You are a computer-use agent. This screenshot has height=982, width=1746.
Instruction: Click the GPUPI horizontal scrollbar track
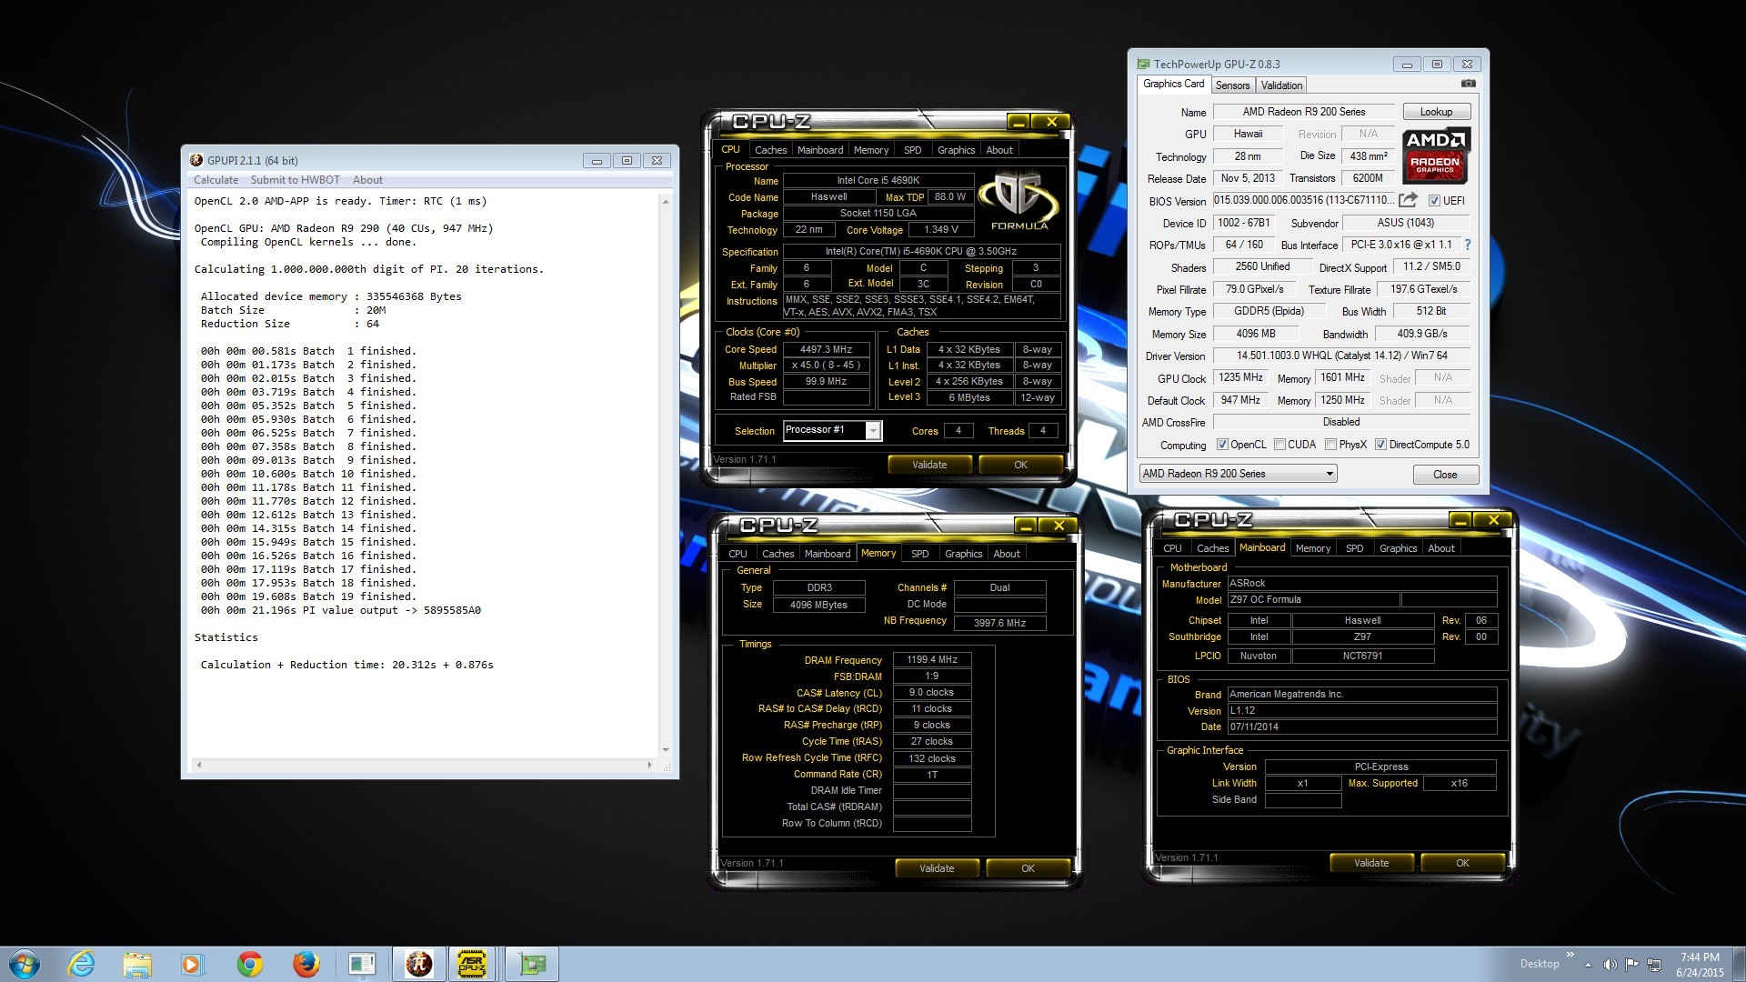(x=425, y=765)
